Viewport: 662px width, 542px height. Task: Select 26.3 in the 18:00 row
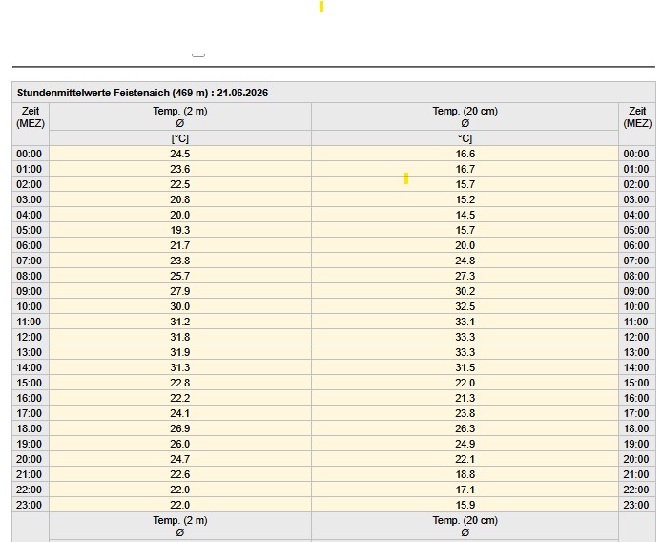(465, 428)
